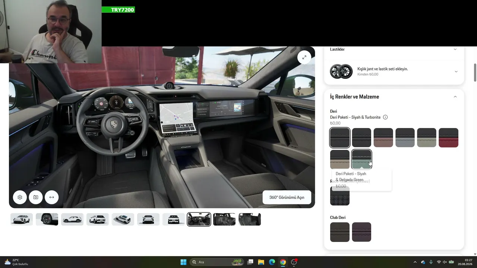Select the second black leather swatch
Image resolution: width=477 pixels, height=268 pixels.
click(361, 138)
